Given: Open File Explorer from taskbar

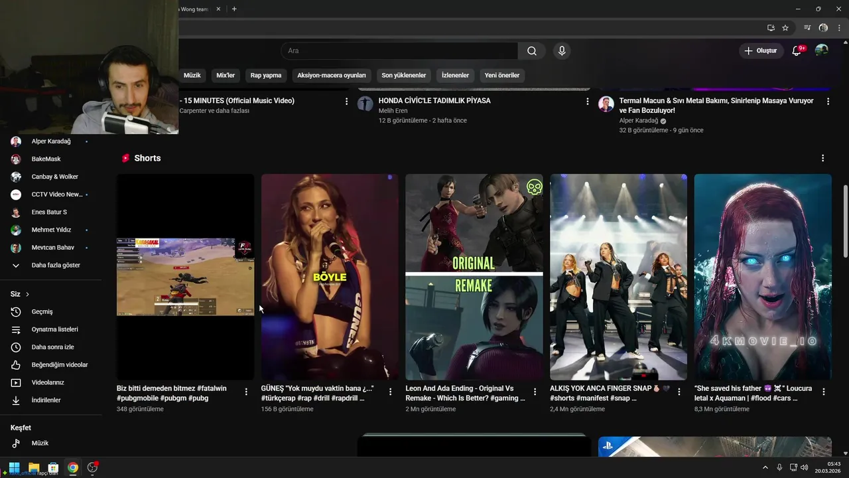Looking at the screenshot, I should click(34, 467).
